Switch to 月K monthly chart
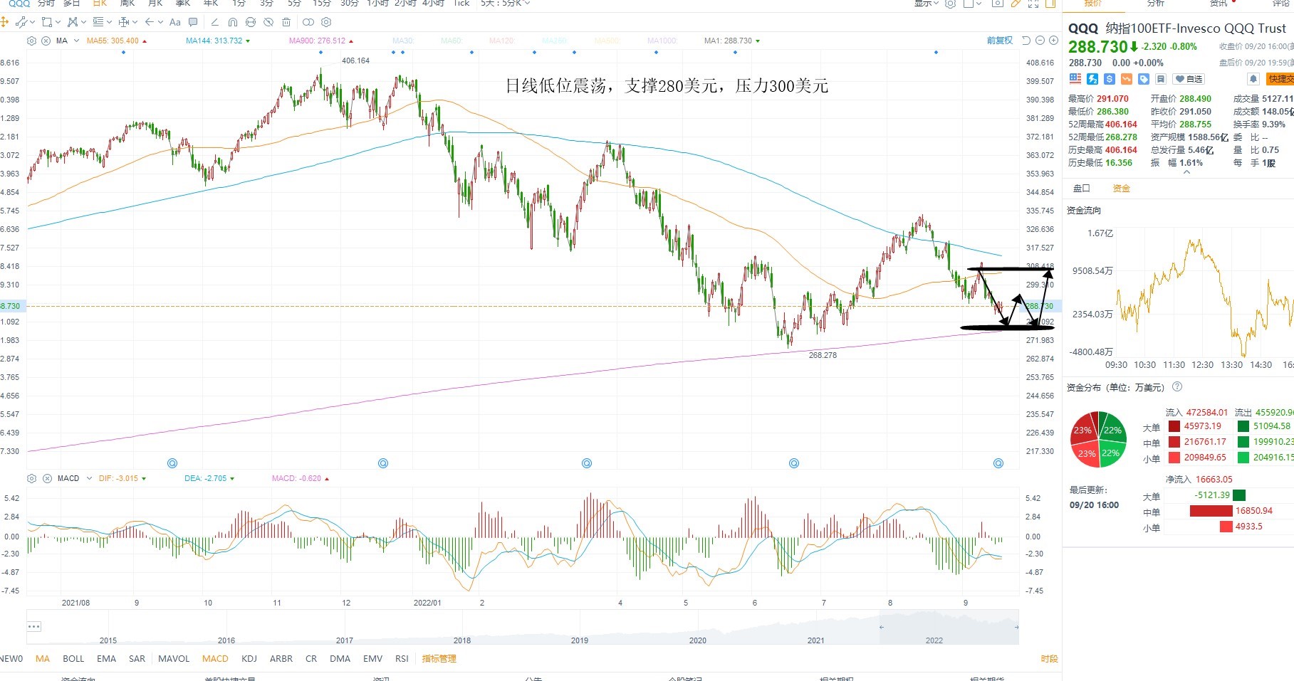The height and width of the screenshot is (681, 1294). [155, 3]
